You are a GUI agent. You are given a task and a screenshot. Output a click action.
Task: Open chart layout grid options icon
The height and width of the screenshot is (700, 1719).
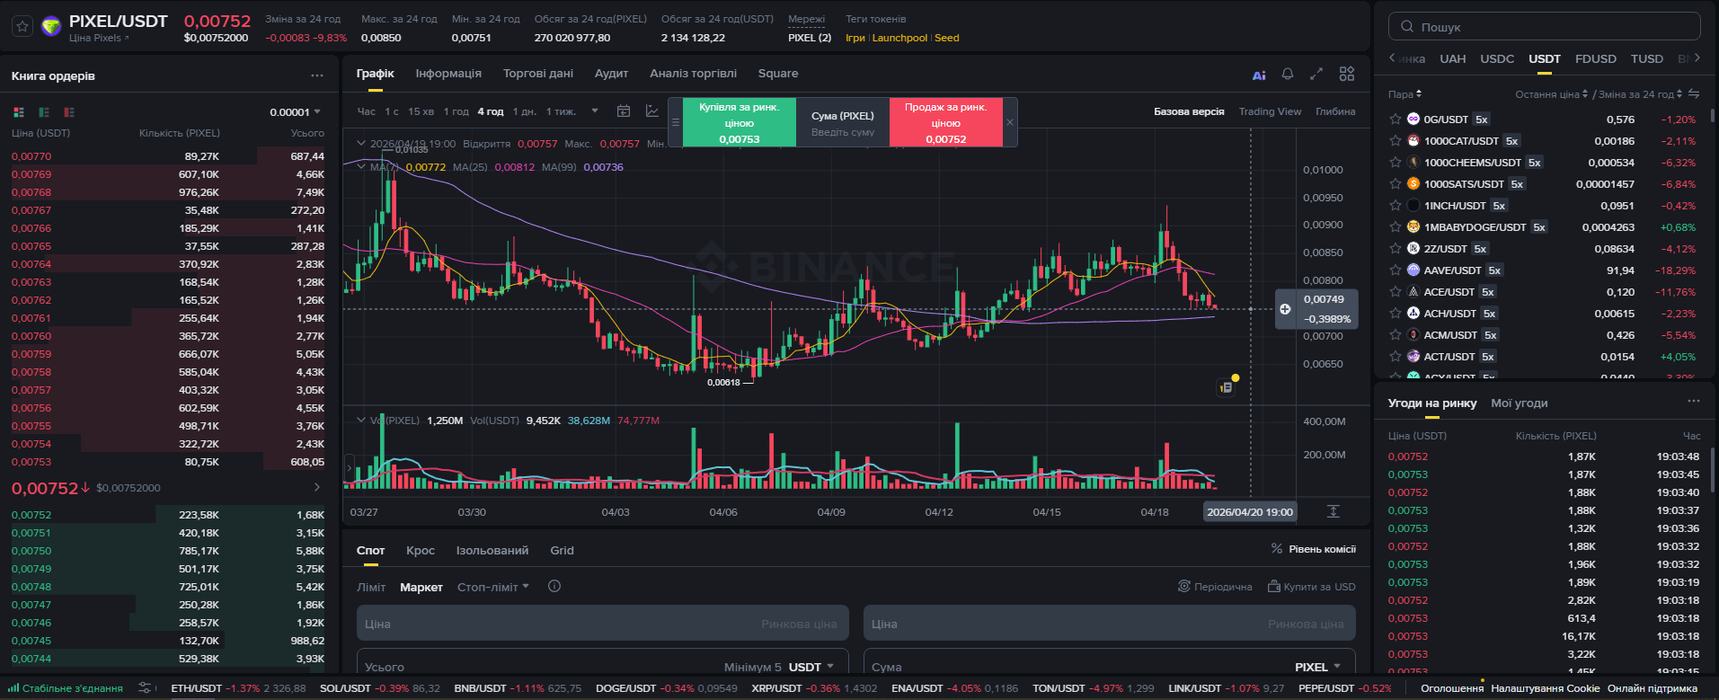coord(1347,74)
